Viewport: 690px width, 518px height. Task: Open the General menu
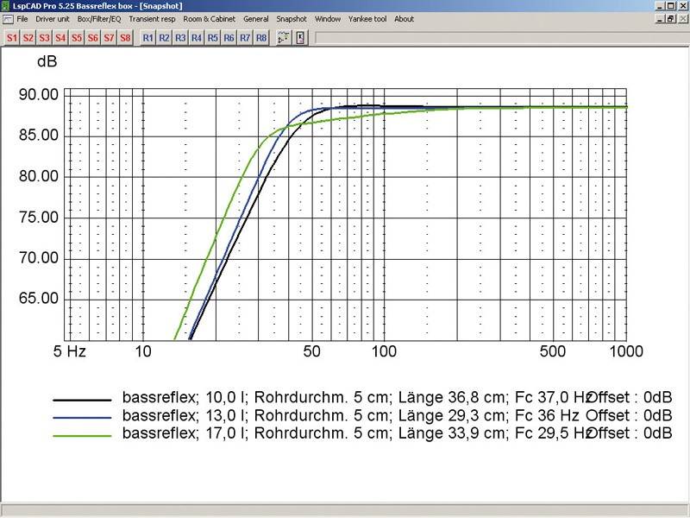pos(255,19)
